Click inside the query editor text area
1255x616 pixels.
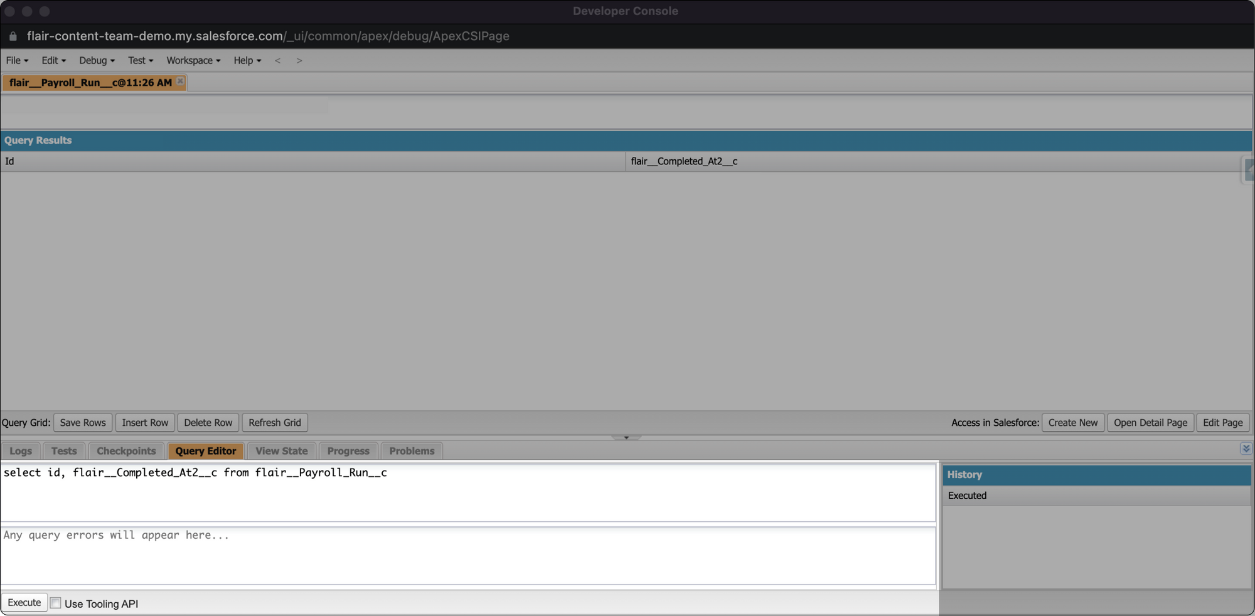point(439,492)
